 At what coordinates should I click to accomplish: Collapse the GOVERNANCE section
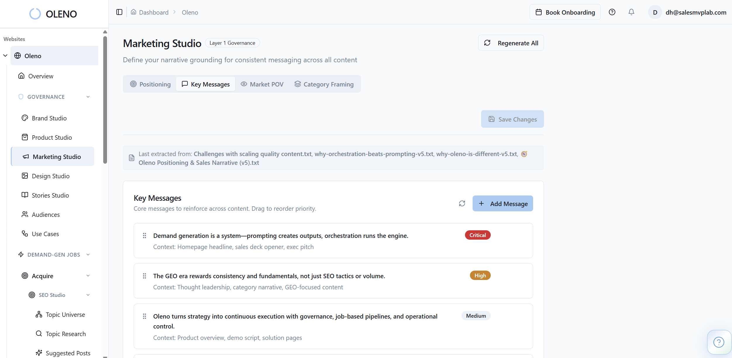(88, 97)
